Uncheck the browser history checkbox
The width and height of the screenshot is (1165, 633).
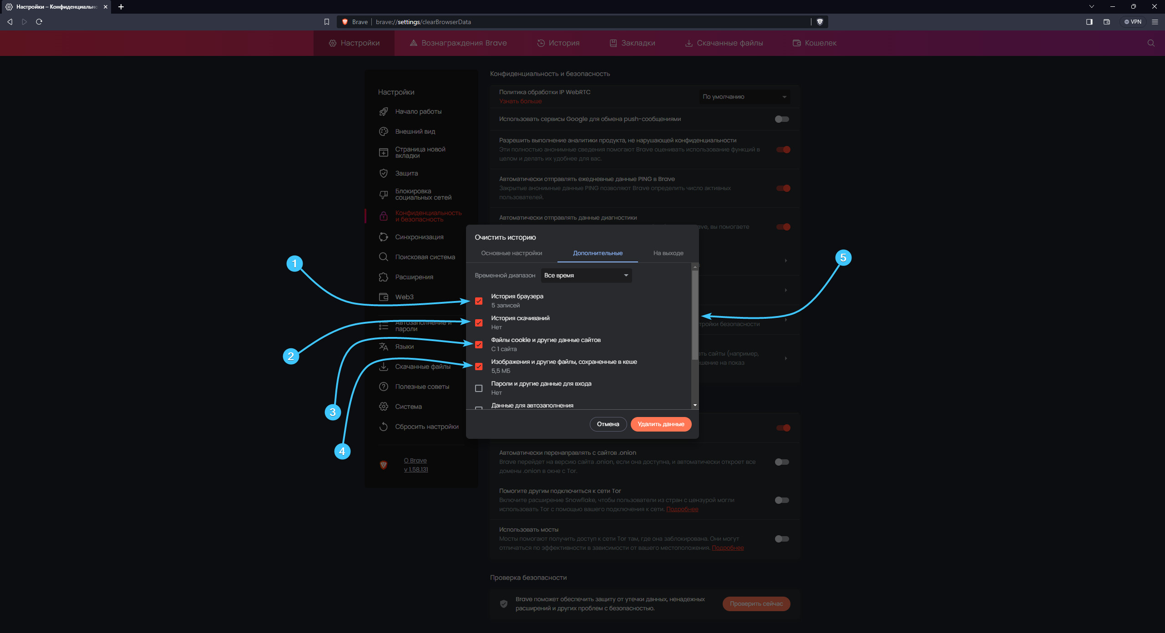click(x=479, y=301)
